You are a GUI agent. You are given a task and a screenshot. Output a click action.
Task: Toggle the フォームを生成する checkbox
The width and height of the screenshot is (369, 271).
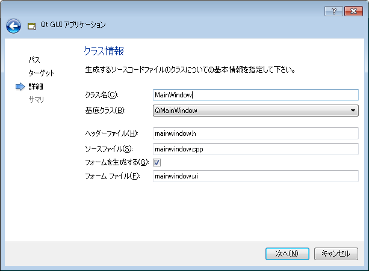coord(157,162)
